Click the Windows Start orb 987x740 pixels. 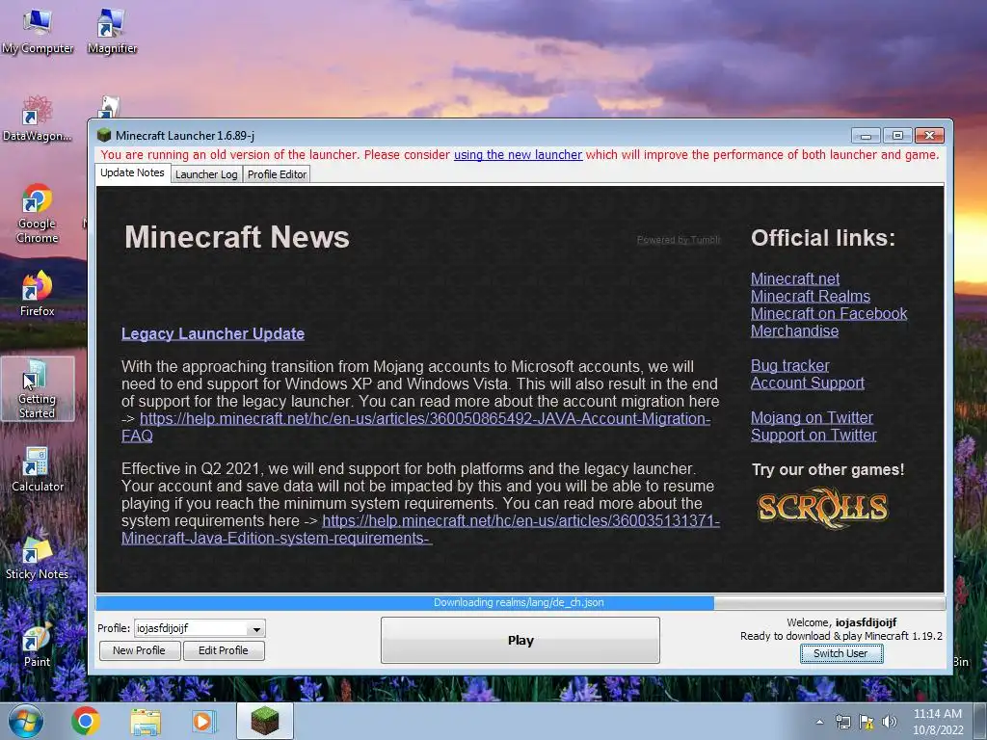pos(25,721)
